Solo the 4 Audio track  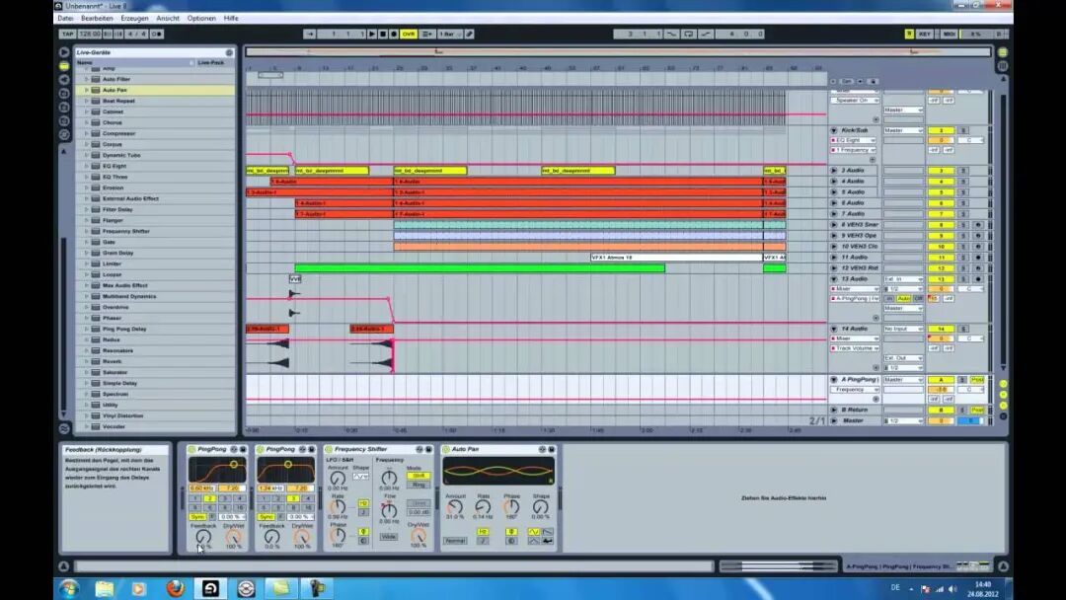click(962, 182)
